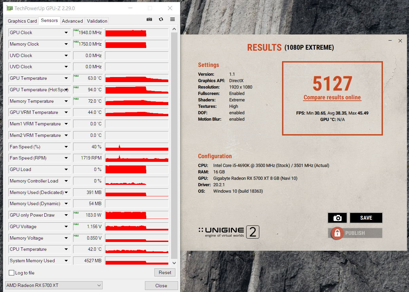This screenshot has height=292, width=409.
Task: Click the GPU-Z app icon in title bar
Action: click(10, 8)
